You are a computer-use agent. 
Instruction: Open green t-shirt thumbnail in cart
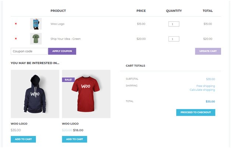point(36,39)
